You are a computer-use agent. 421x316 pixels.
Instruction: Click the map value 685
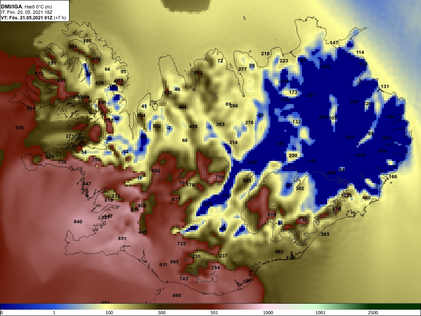point(174,262)
